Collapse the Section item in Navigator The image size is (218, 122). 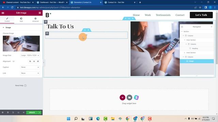coord(182,32)
